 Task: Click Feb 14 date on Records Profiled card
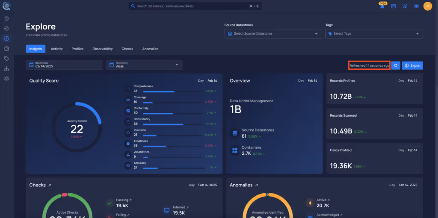tap(413, 81)
